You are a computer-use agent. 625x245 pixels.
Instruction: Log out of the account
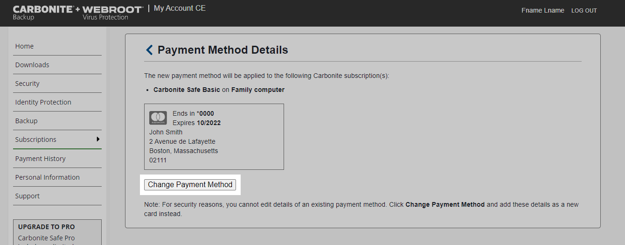(x=584, y=11)
